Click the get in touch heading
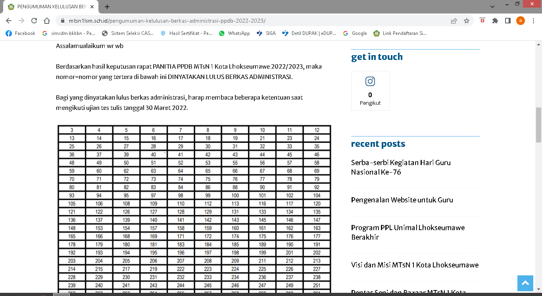This screenshot has width=542, height=296. (x=377, y=57)
